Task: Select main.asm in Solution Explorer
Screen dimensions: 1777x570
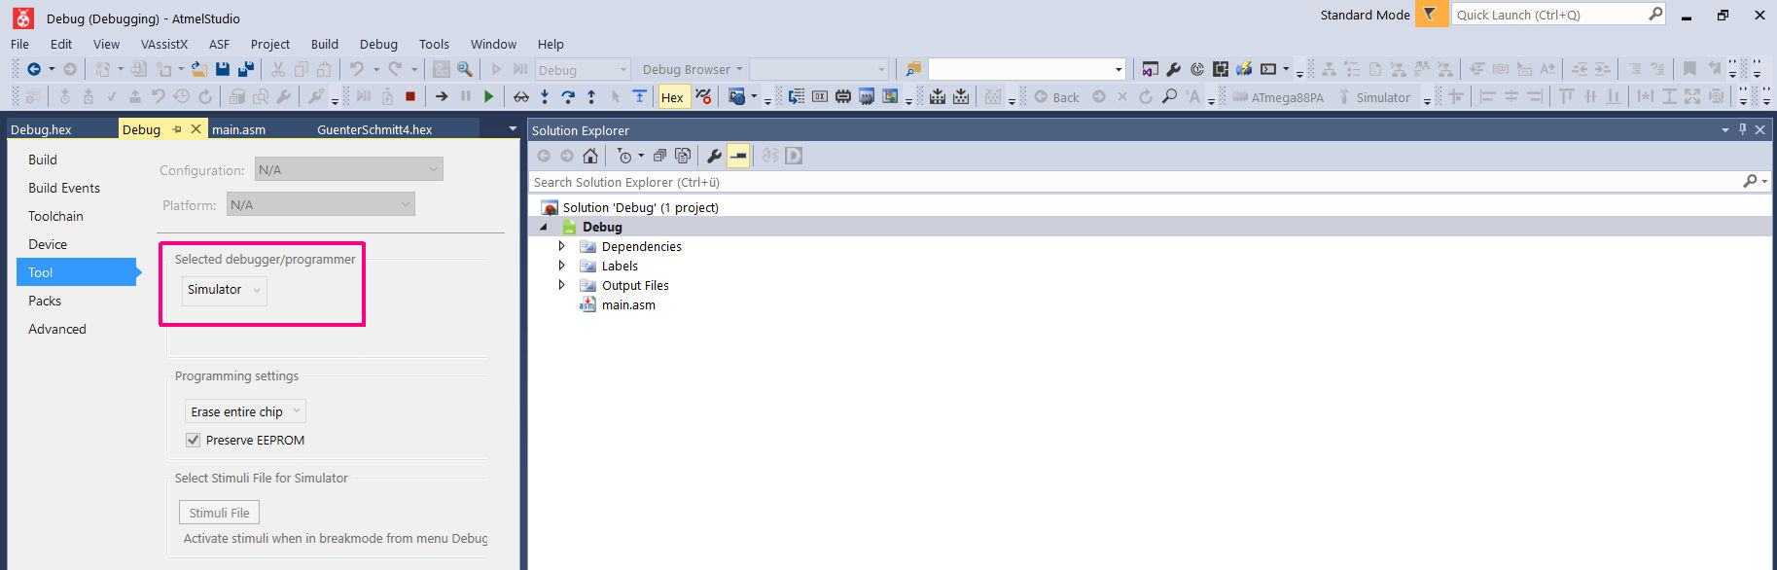Action: pyautogui.click(x=628, y=304)
